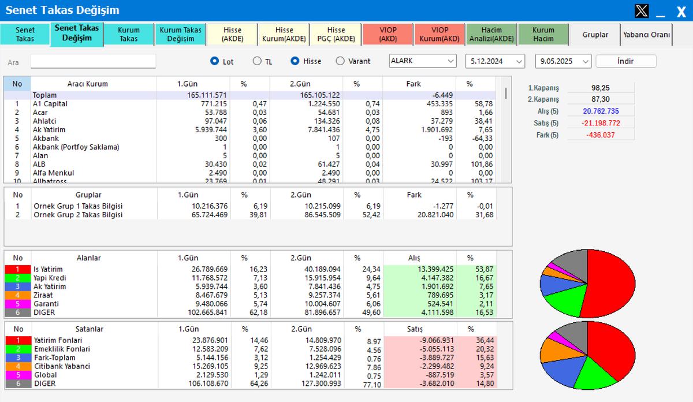Open the ALARK stock dropdown
Screen dimensions: 693x402
(x=423, y=61)
